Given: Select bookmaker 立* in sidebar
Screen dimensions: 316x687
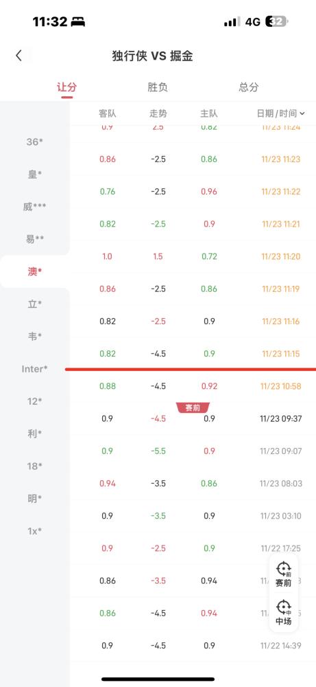Looking at the screenshot, I should click(34, 304).
